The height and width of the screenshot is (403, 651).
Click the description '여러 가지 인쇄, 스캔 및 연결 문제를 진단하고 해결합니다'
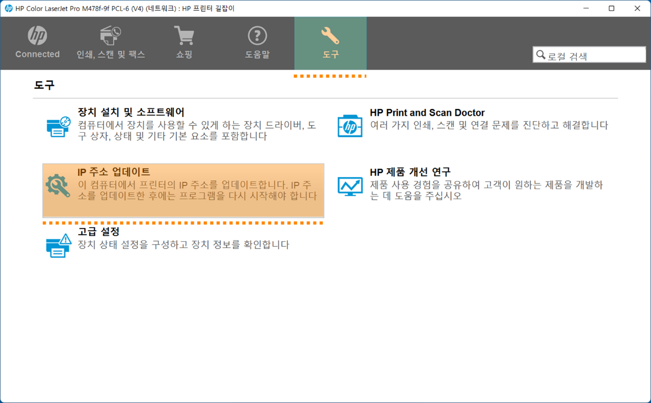tap(489, 125)
